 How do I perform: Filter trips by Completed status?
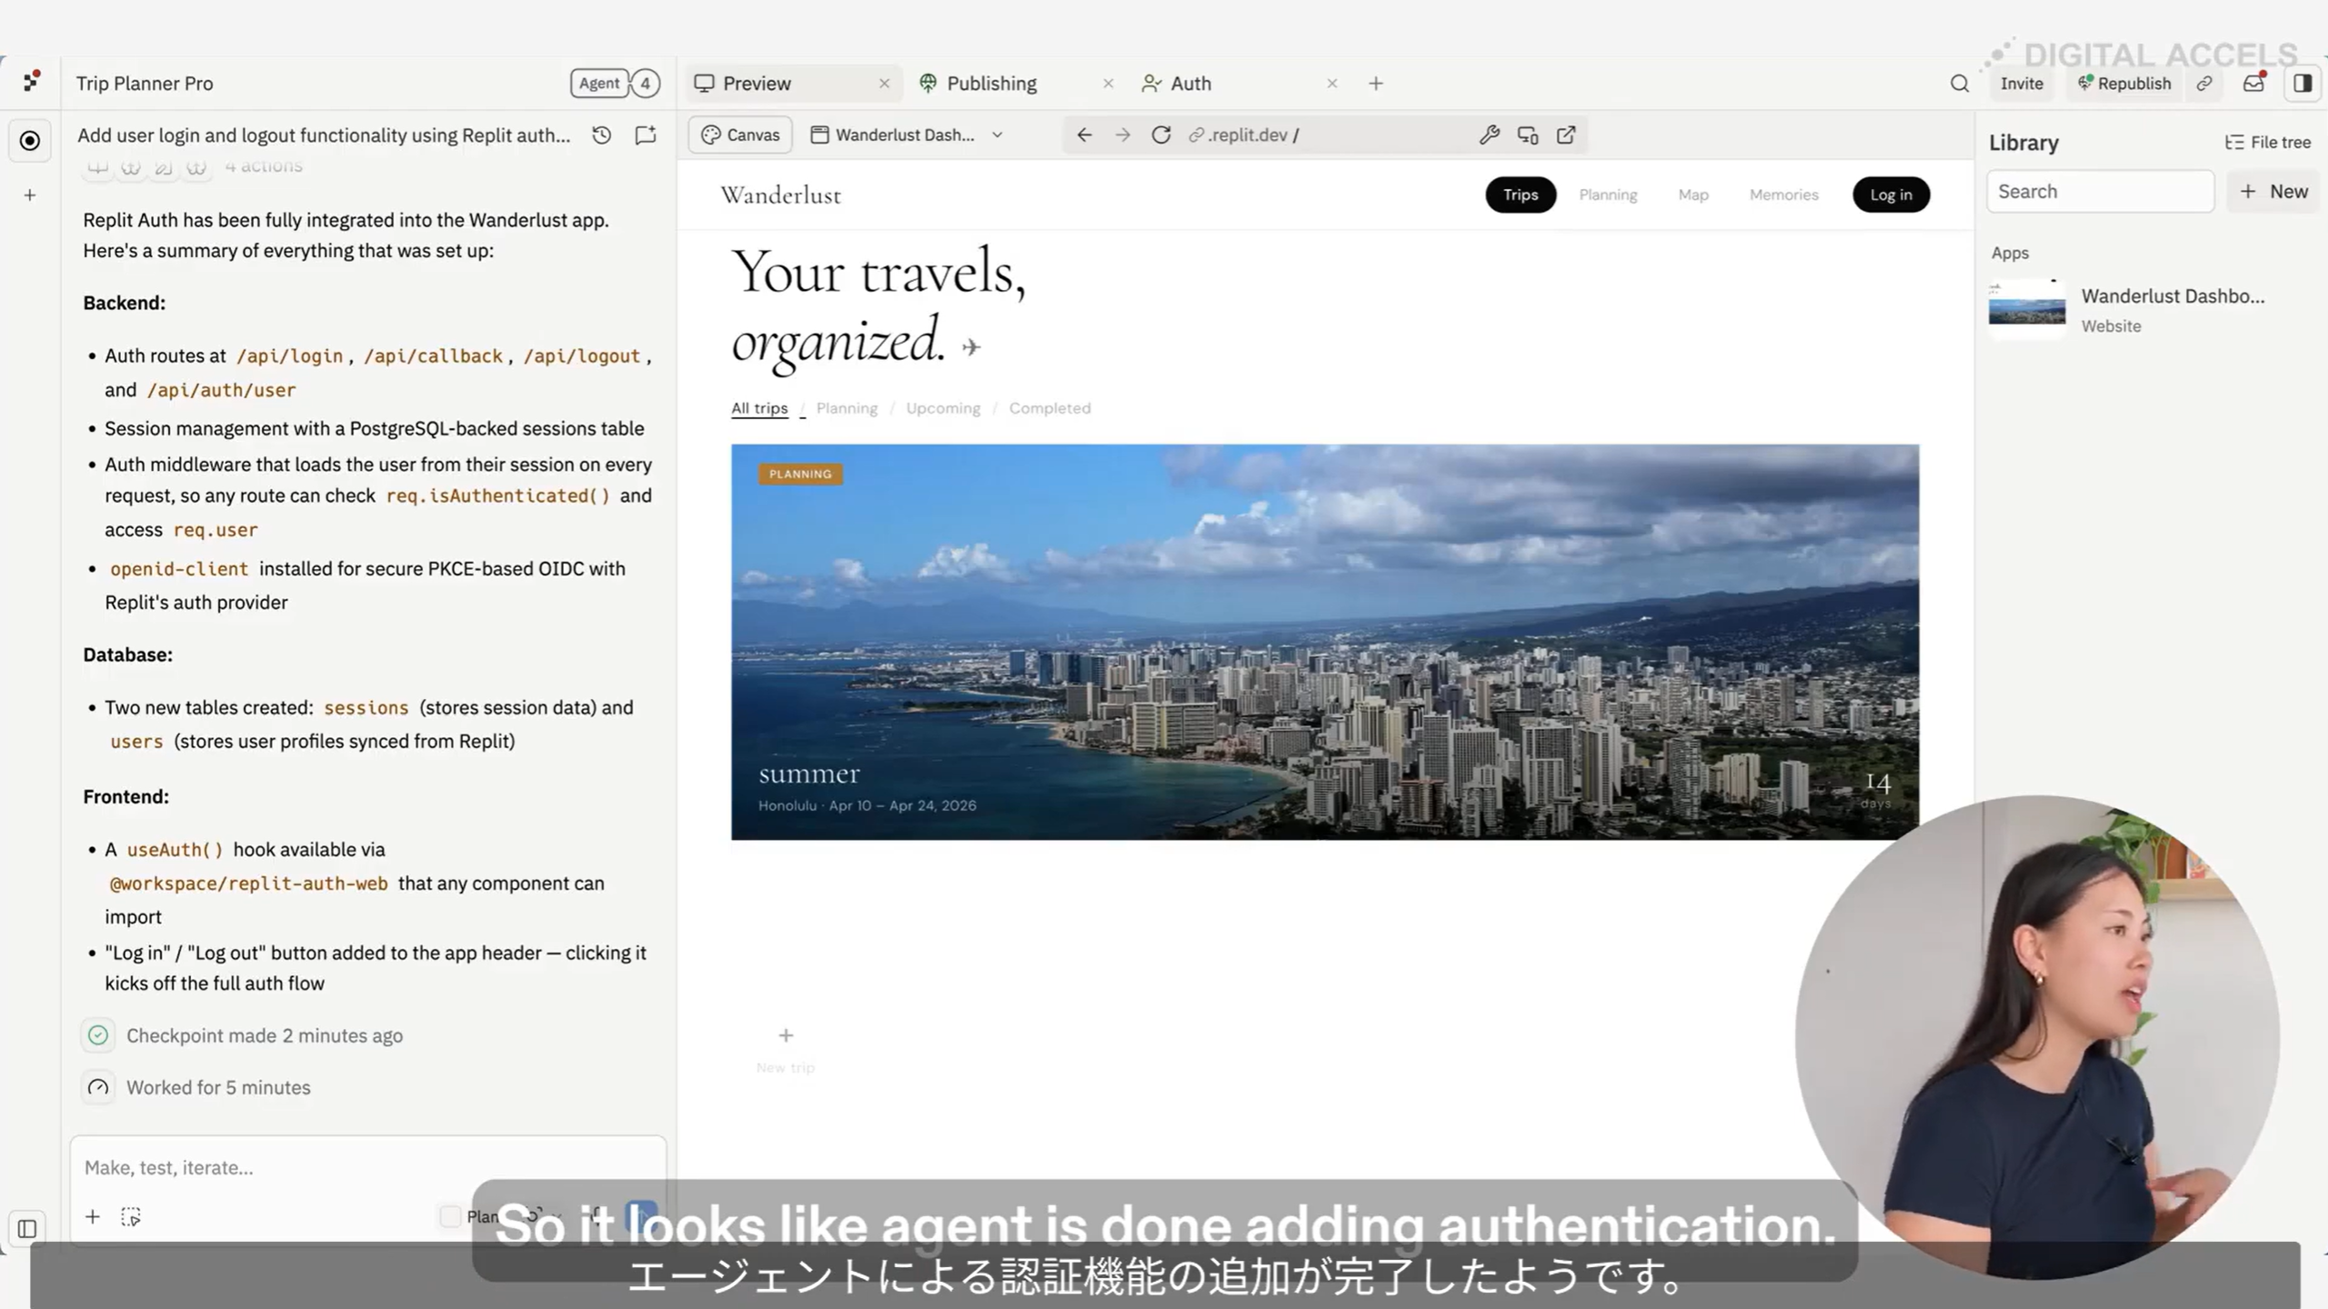pyautogui.click(x=1049, y=408)
